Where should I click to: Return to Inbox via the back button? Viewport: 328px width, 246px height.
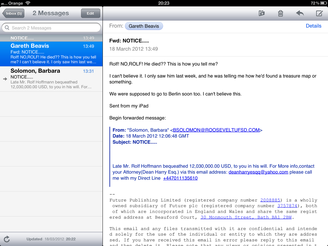(13, 13)
